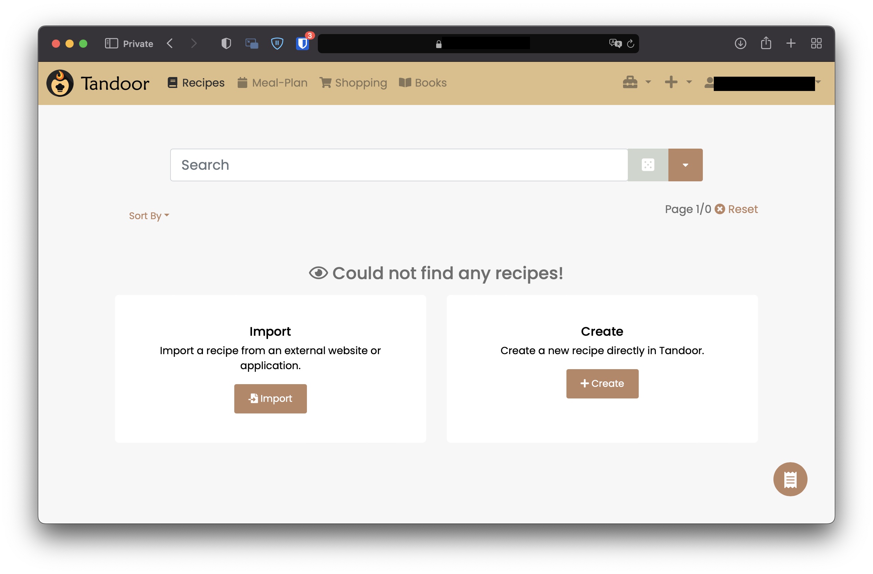
Task: Click the Create new recipe button
Action: pyautogui.click(x=602, y=383)
